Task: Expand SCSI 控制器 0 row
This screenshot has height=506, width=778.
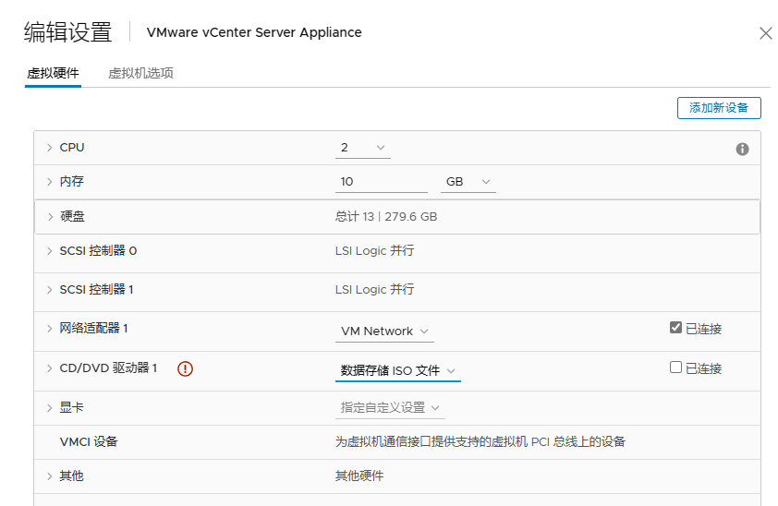Action: (50, 251)
